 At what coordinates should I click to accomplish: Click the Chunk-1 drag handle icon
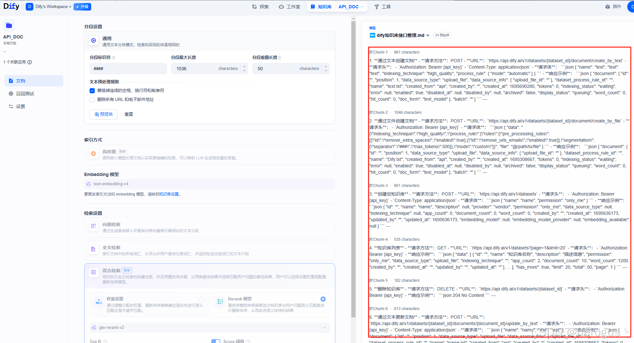click(371, 52)
